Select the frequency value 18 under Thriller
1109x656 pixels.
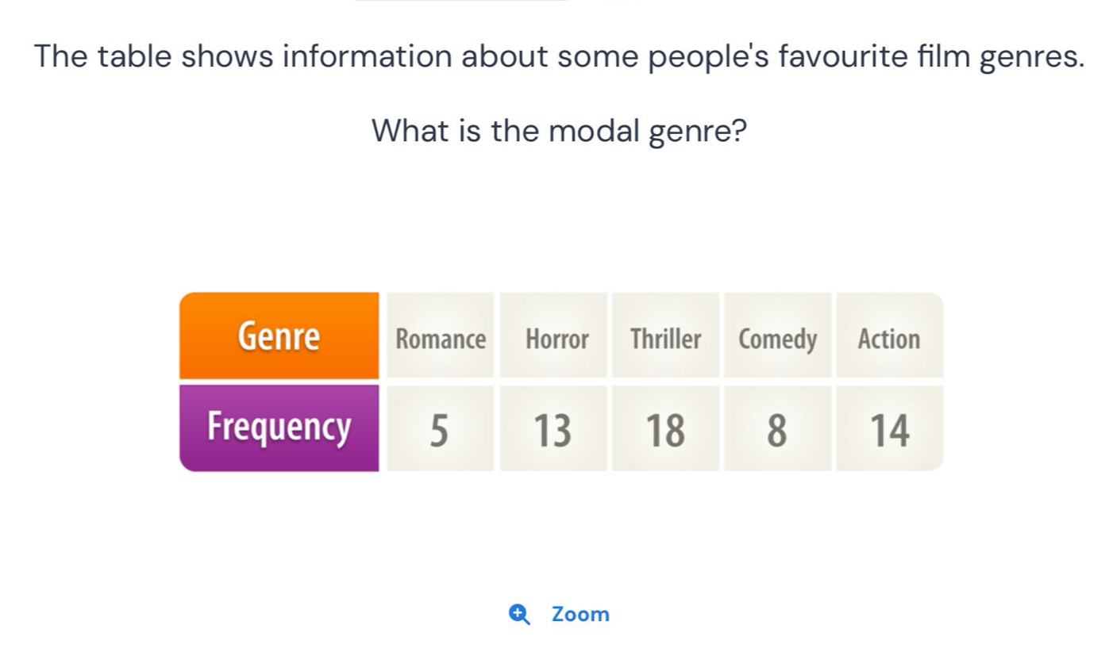pyautogui.click(x=666, y=428)
